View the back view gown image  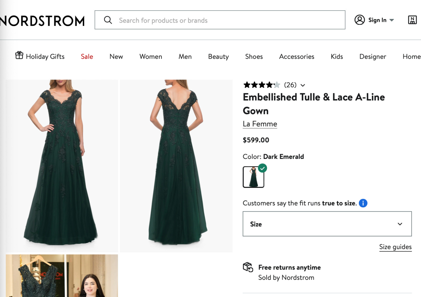coord(176,166)
